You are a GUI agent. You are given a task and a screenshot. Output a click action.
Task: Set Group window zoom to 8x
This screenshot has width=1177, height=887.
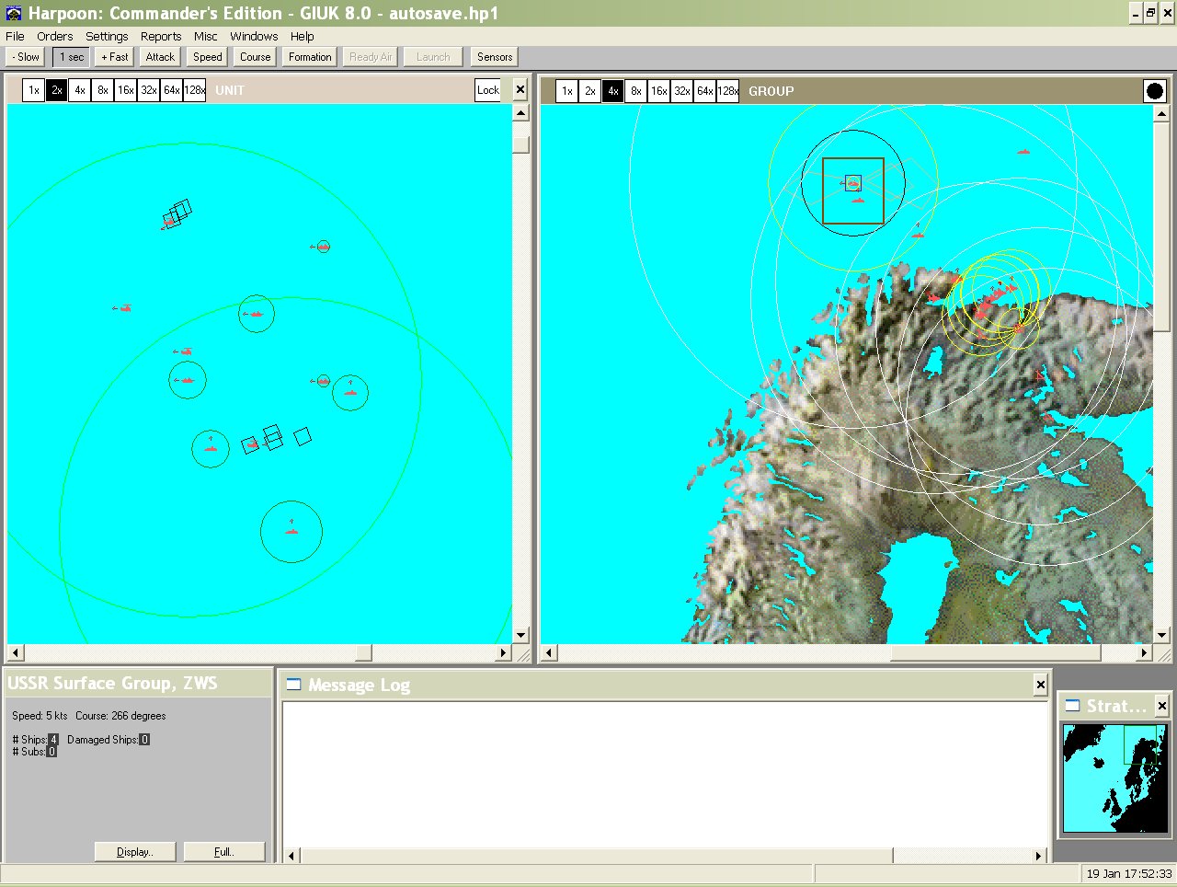(635, 91)
